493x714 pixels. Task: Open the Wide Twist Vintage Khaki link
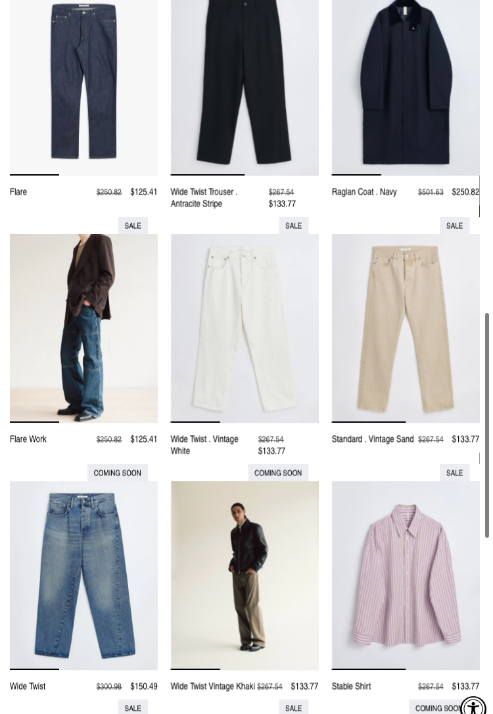pos(212,686)
